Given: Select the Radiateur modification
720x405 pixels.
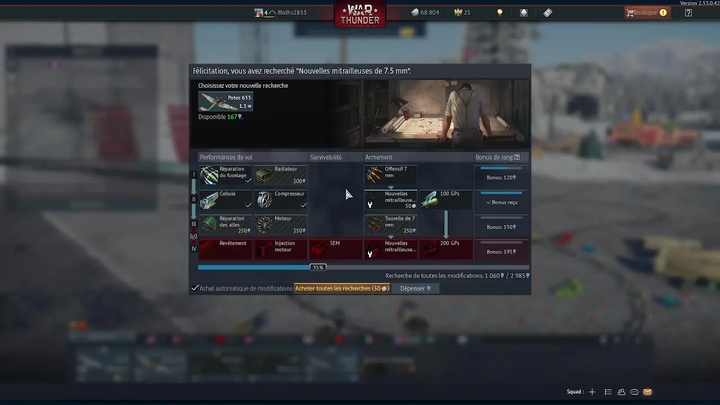Looking at the screenshot, I should click(x=281, y=175).
